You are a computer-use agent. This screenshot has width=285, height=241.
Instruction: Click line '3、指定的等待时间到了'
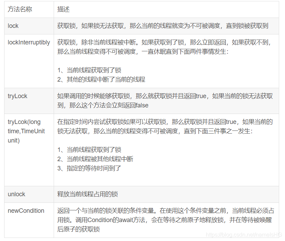point(89,168)
